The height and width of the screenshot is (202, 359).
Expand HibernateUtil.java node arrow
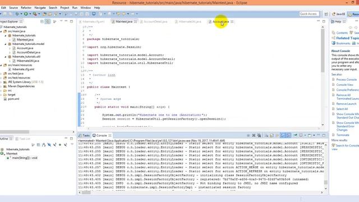pyautogui.click(x=10, y=61)
